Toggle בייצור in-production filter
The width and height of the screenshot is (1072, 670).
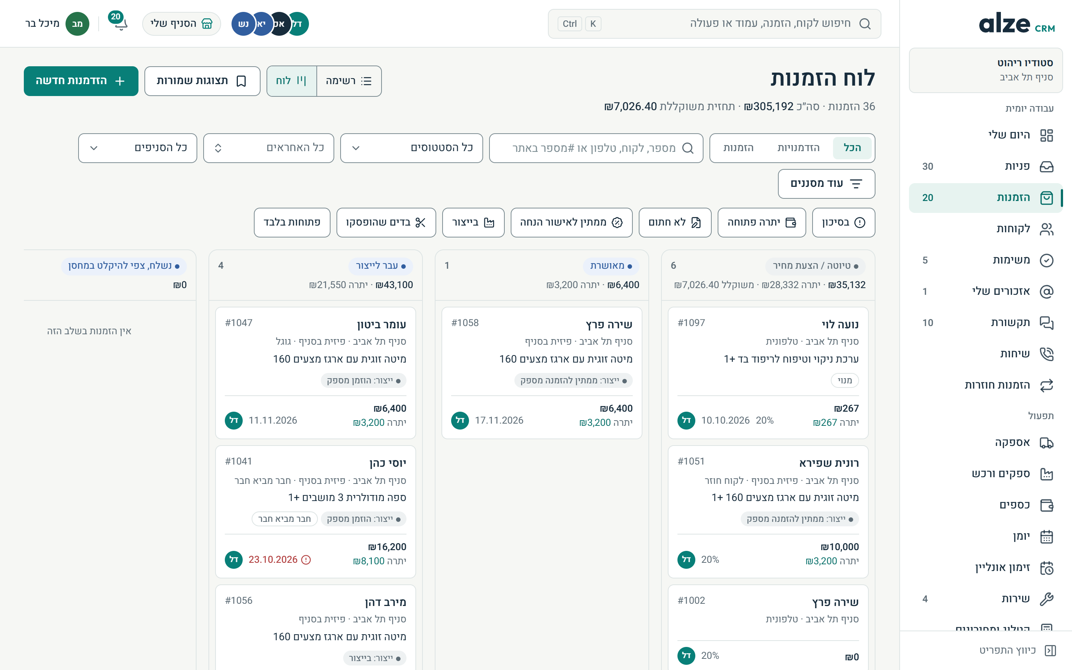click(473, 223)
